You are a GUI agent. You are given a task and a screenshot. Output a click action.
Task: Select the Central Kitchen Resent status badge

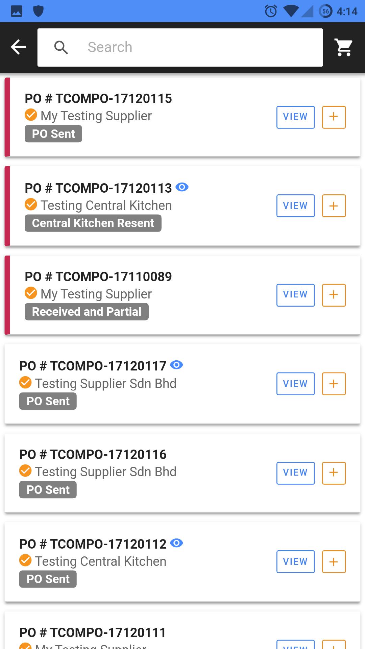(x=93, y=223)
